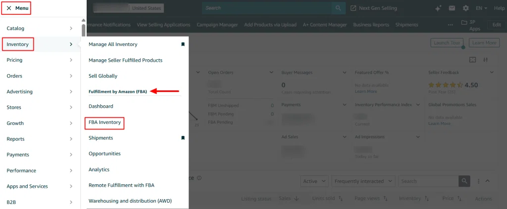The image size is (507, 209).
Task: Open Remote Fulfillment with FBA
Action: pos(121,185)
